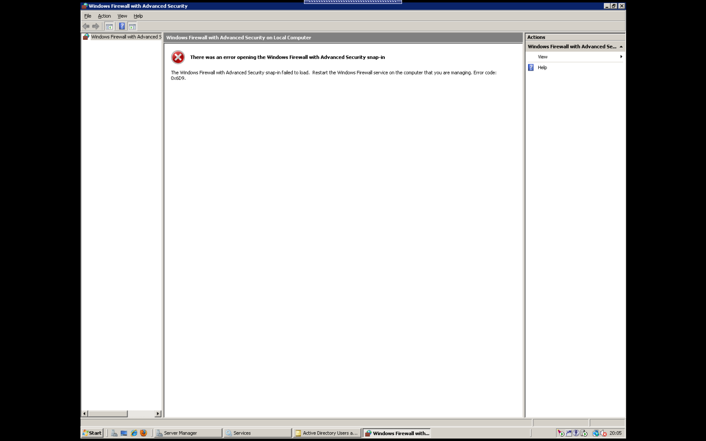Toggle Show/Hide Console Tree toolbar icon

pos(109,26)
